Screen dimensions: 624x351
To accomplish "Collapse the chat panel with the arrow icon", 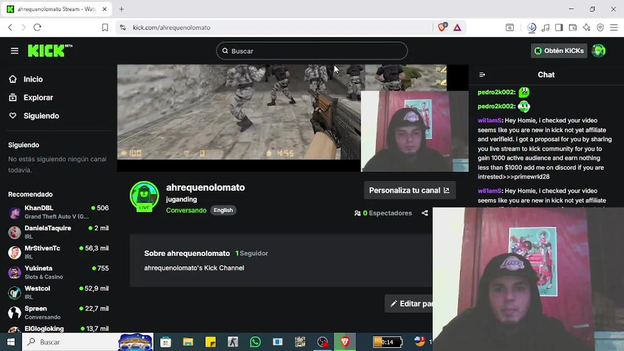I will click(482, 75).
